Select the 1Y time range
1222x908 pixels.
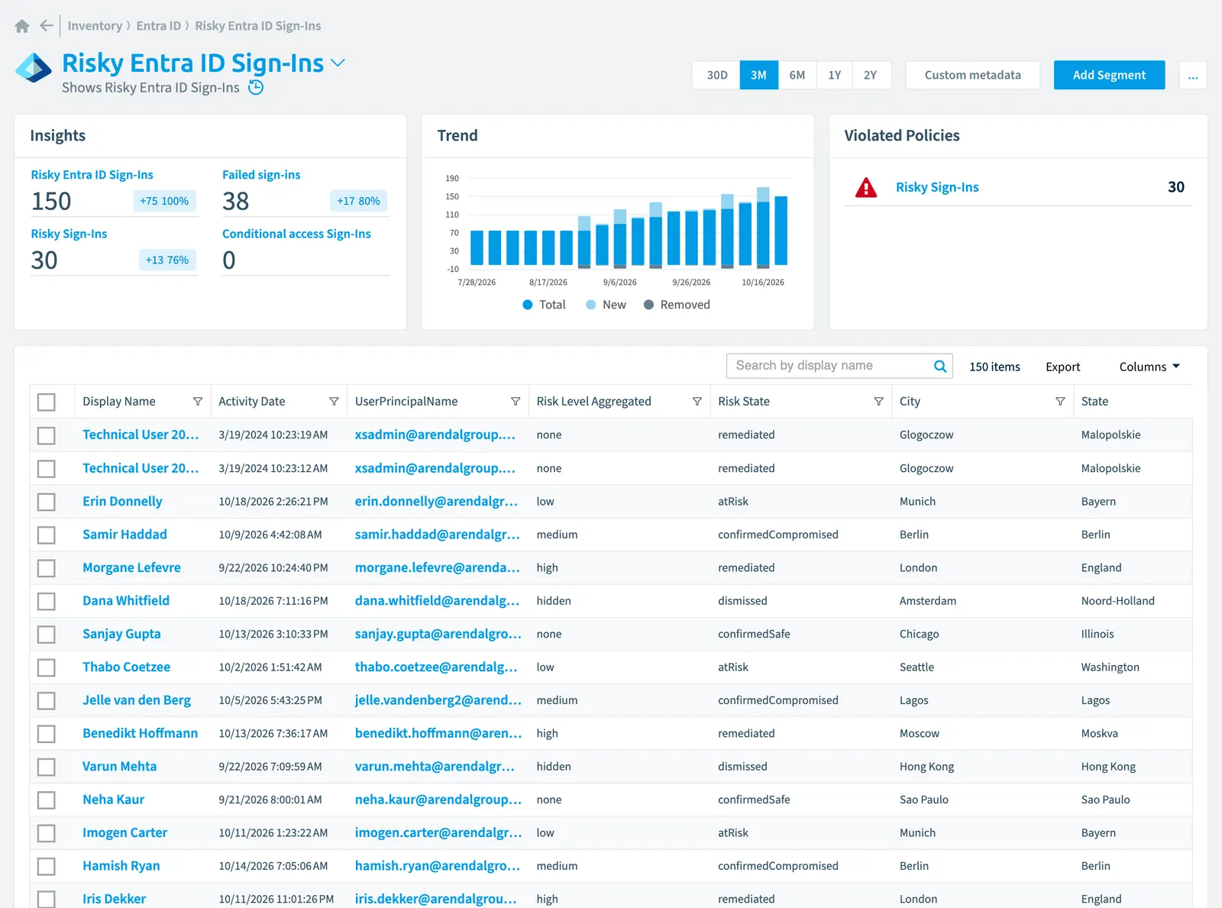point(834,75)
